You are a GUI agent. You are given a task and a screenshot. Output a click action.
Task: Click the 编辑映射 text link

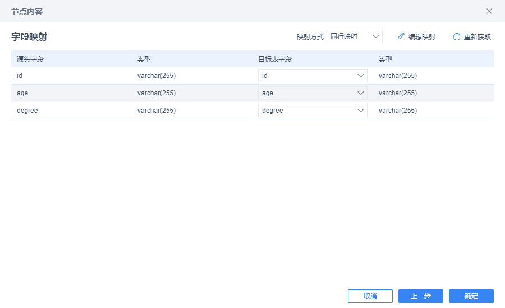pos(421,36)
